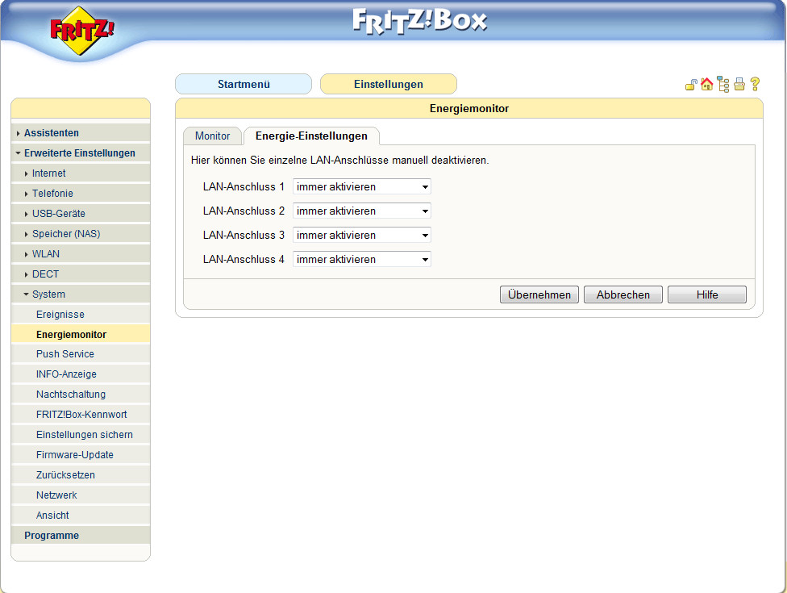
Task: Open the LAN-Anschluss 1 dropdown
Action: tap(362, 187)
